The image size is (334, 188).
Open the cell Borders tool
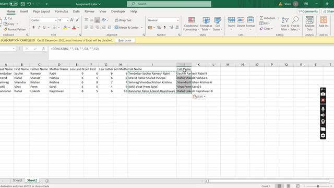click(54, 28)
